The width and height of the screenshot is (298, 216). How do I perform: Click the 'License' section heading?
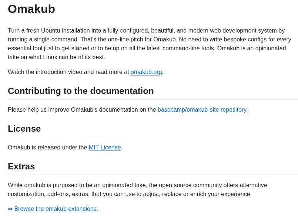24,129
